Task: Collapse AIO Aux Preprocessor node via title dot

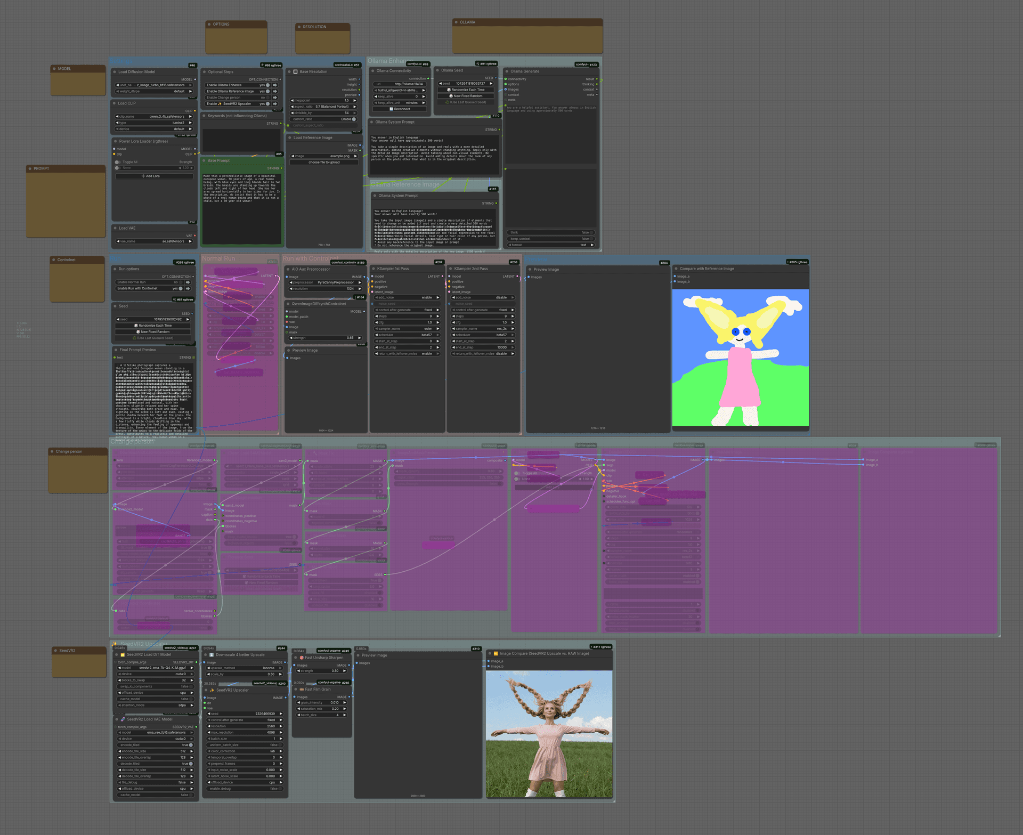Action: tap(288, 269)
